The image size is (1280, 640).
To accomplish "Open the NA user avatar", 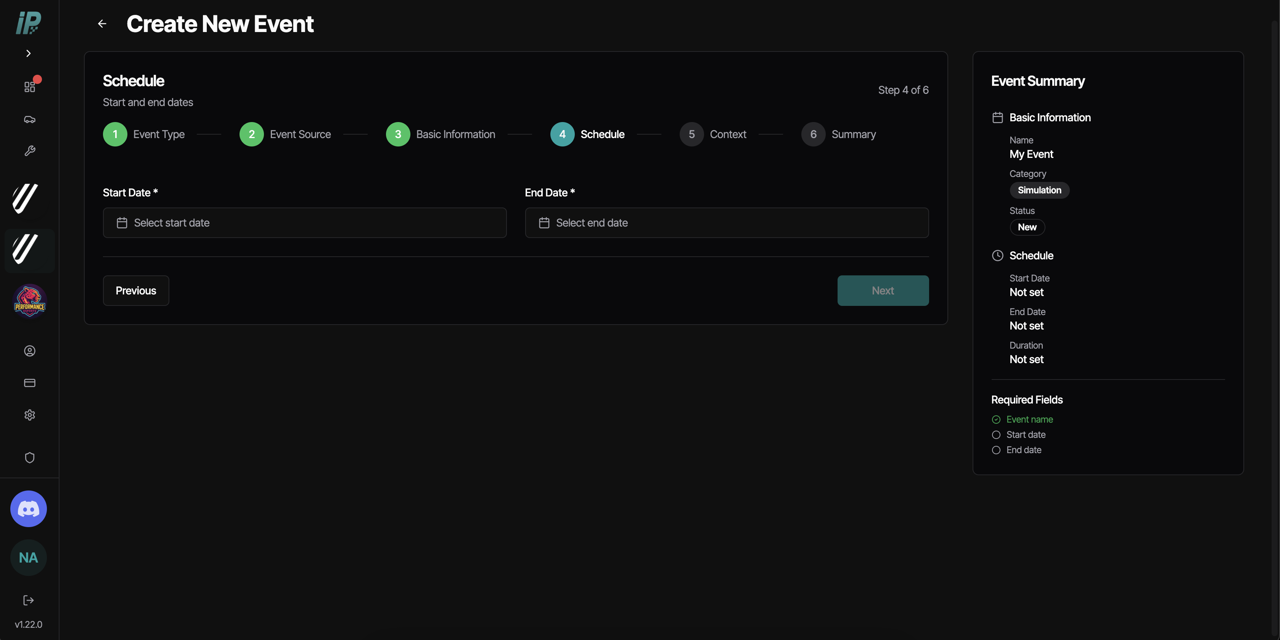I will pos(29,558).
